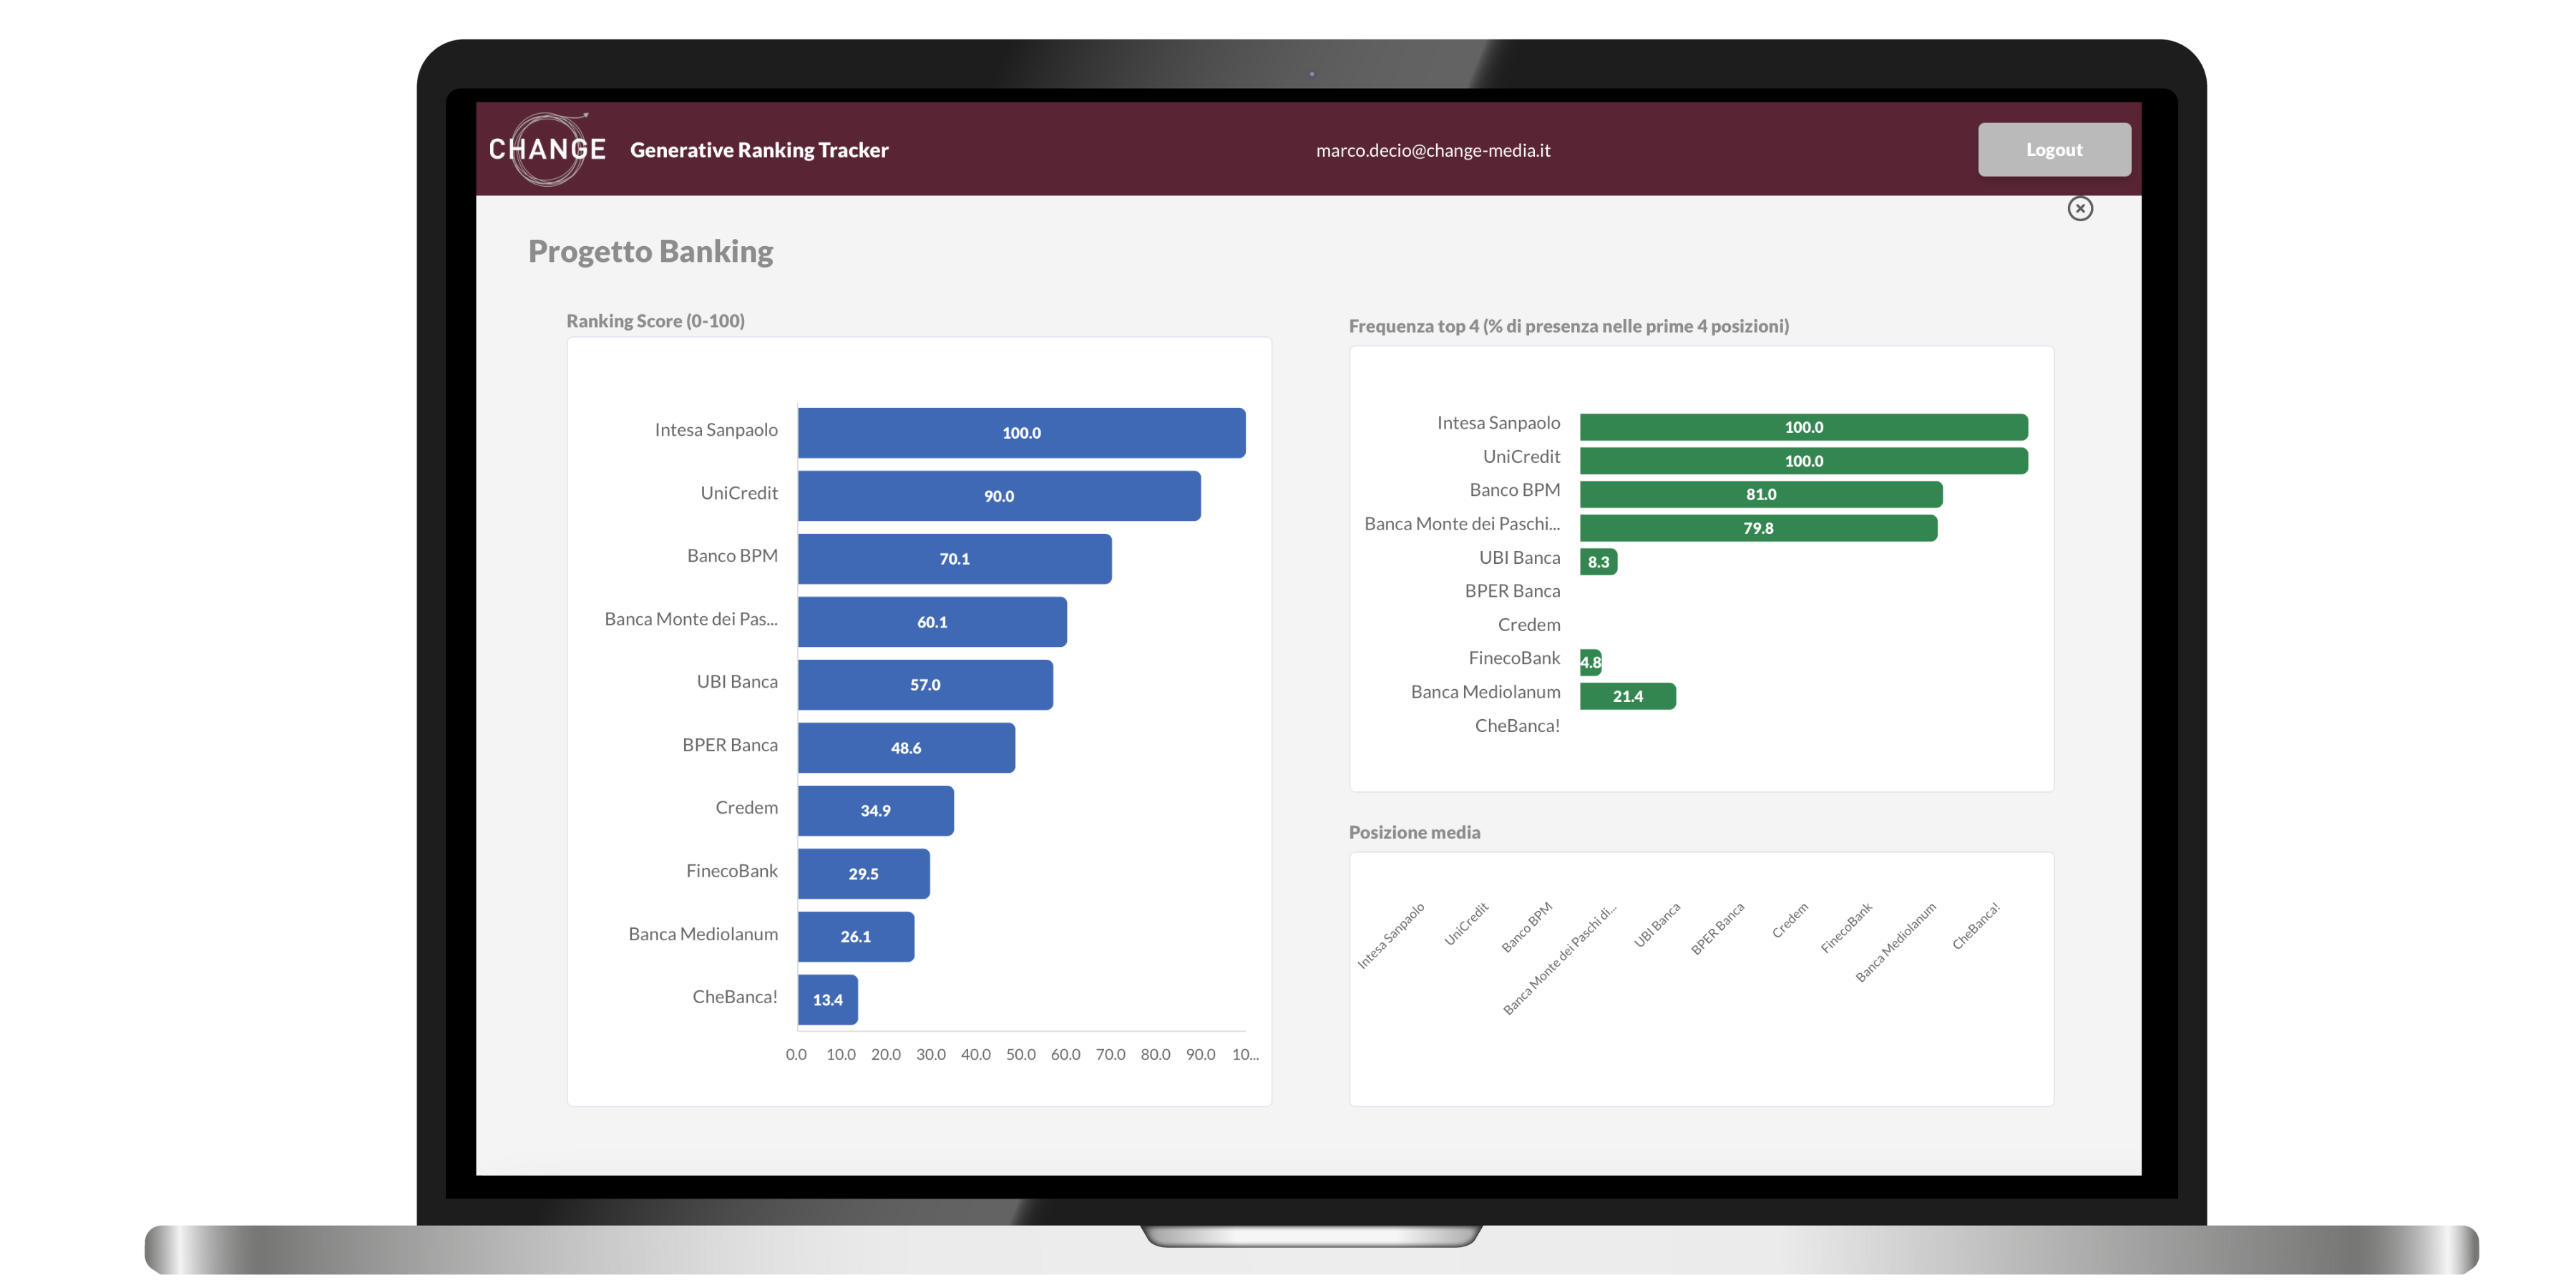Click Banco BPM label in Frequenza chart
This screenshot has width=2576, height=1288.
pos(1515,490)
